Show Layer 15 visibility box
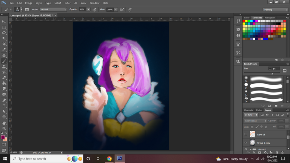Screen dimensions: 290x163 click(x=245, y=134)
